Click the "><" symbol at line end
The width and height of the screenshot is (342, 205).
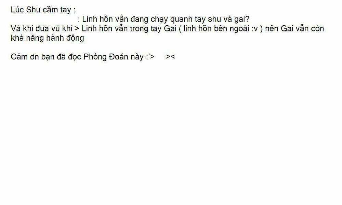(x=170, y=57)
